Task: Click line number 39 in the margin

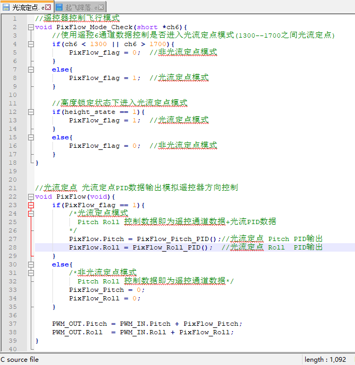Action: [x=13, y=341]
